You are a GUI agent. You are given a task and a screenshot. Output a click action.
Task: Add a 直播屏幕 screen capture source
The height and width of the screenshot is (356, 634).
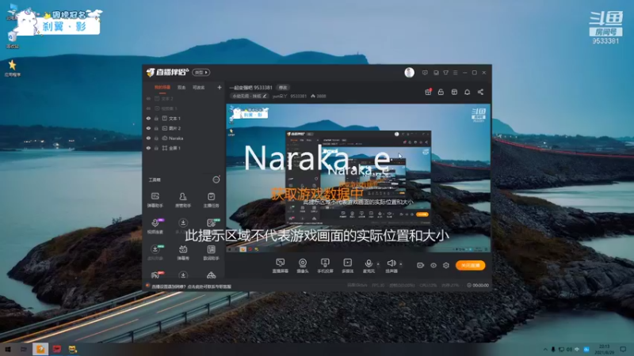(280, 266)
